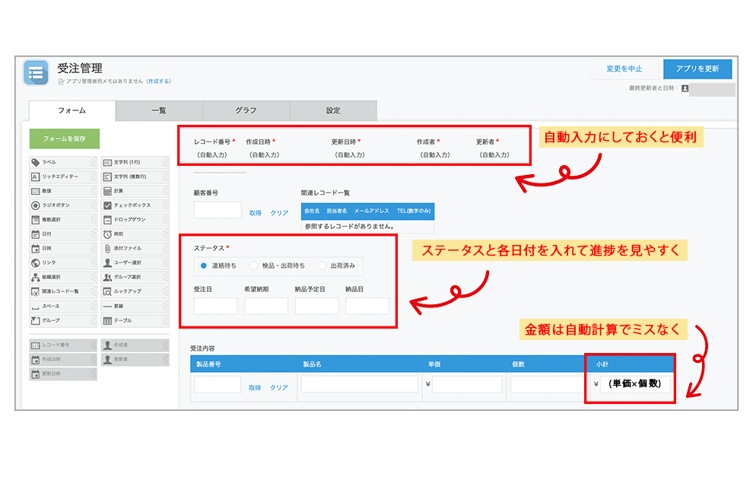Open the グラフ tab
Image resolution: width=753 pixels, height=477 pixels.
pyautogui.click(x=246, y=111)
